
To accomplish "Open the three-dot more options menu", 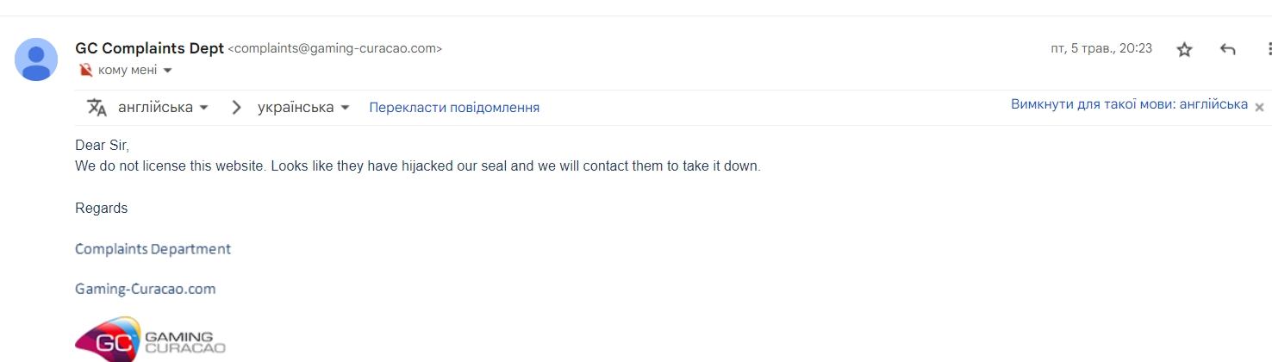I will [x=1269, y=49].
